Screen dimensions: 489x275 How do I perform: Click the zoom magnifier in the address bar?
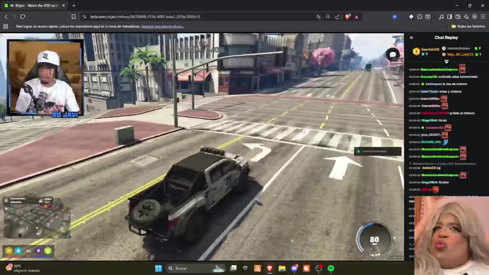point(328,17)
